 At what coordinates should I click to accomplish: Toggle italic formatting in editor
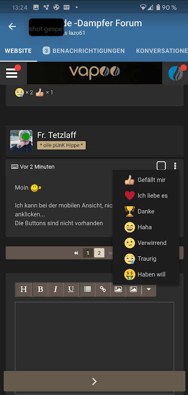tap(56, 289)
